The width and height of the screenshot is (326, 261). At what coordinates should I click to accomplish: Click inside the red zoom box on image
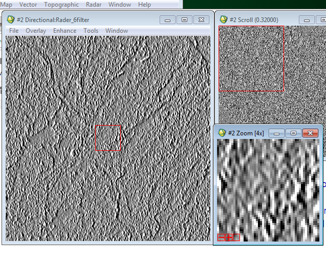[x=107, y=137]
